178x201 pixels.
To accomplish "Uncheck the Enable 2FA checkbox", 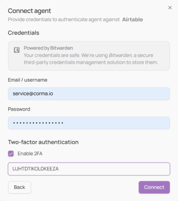I will (x=11, y=153).
